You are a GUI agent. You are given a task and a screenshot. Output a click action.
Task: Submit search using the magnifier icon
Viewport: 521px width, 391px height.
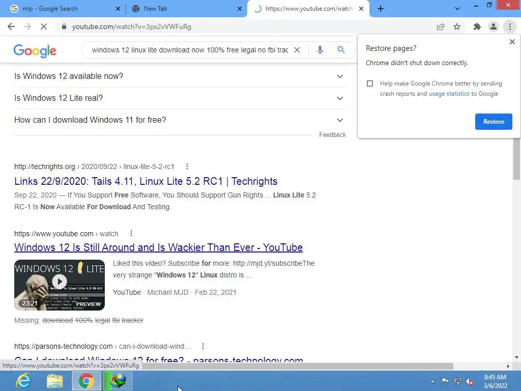[341, 50]
